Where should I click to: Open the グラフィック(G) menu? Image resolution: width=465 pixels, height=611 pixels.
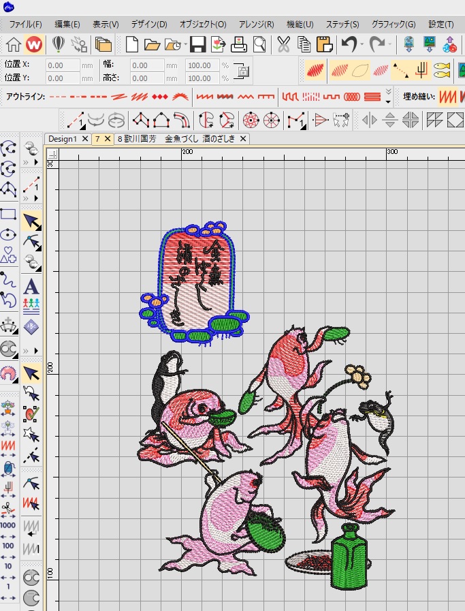(394, 24)
